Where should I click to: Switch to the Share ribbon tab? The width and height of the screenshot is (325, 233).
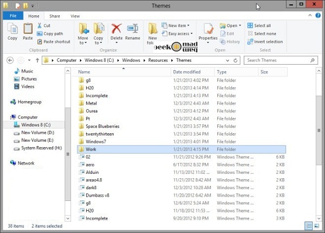tap(55, 16)
